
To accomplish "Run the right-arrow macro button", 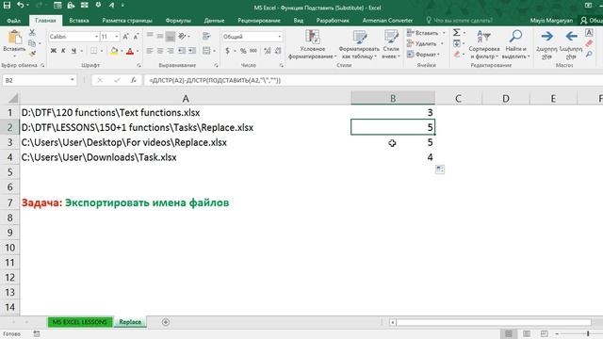I will [x=546, y=44].
